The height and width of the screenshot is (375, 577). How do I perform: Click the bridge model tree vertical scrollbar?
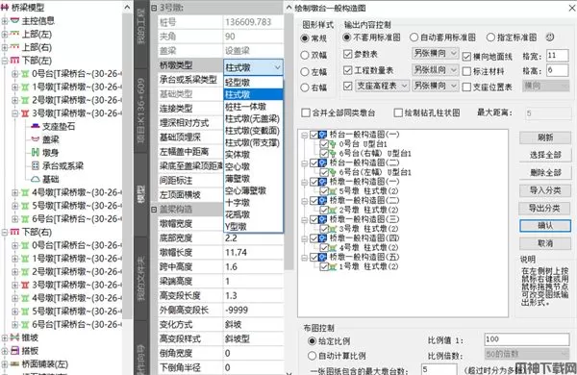127,165
